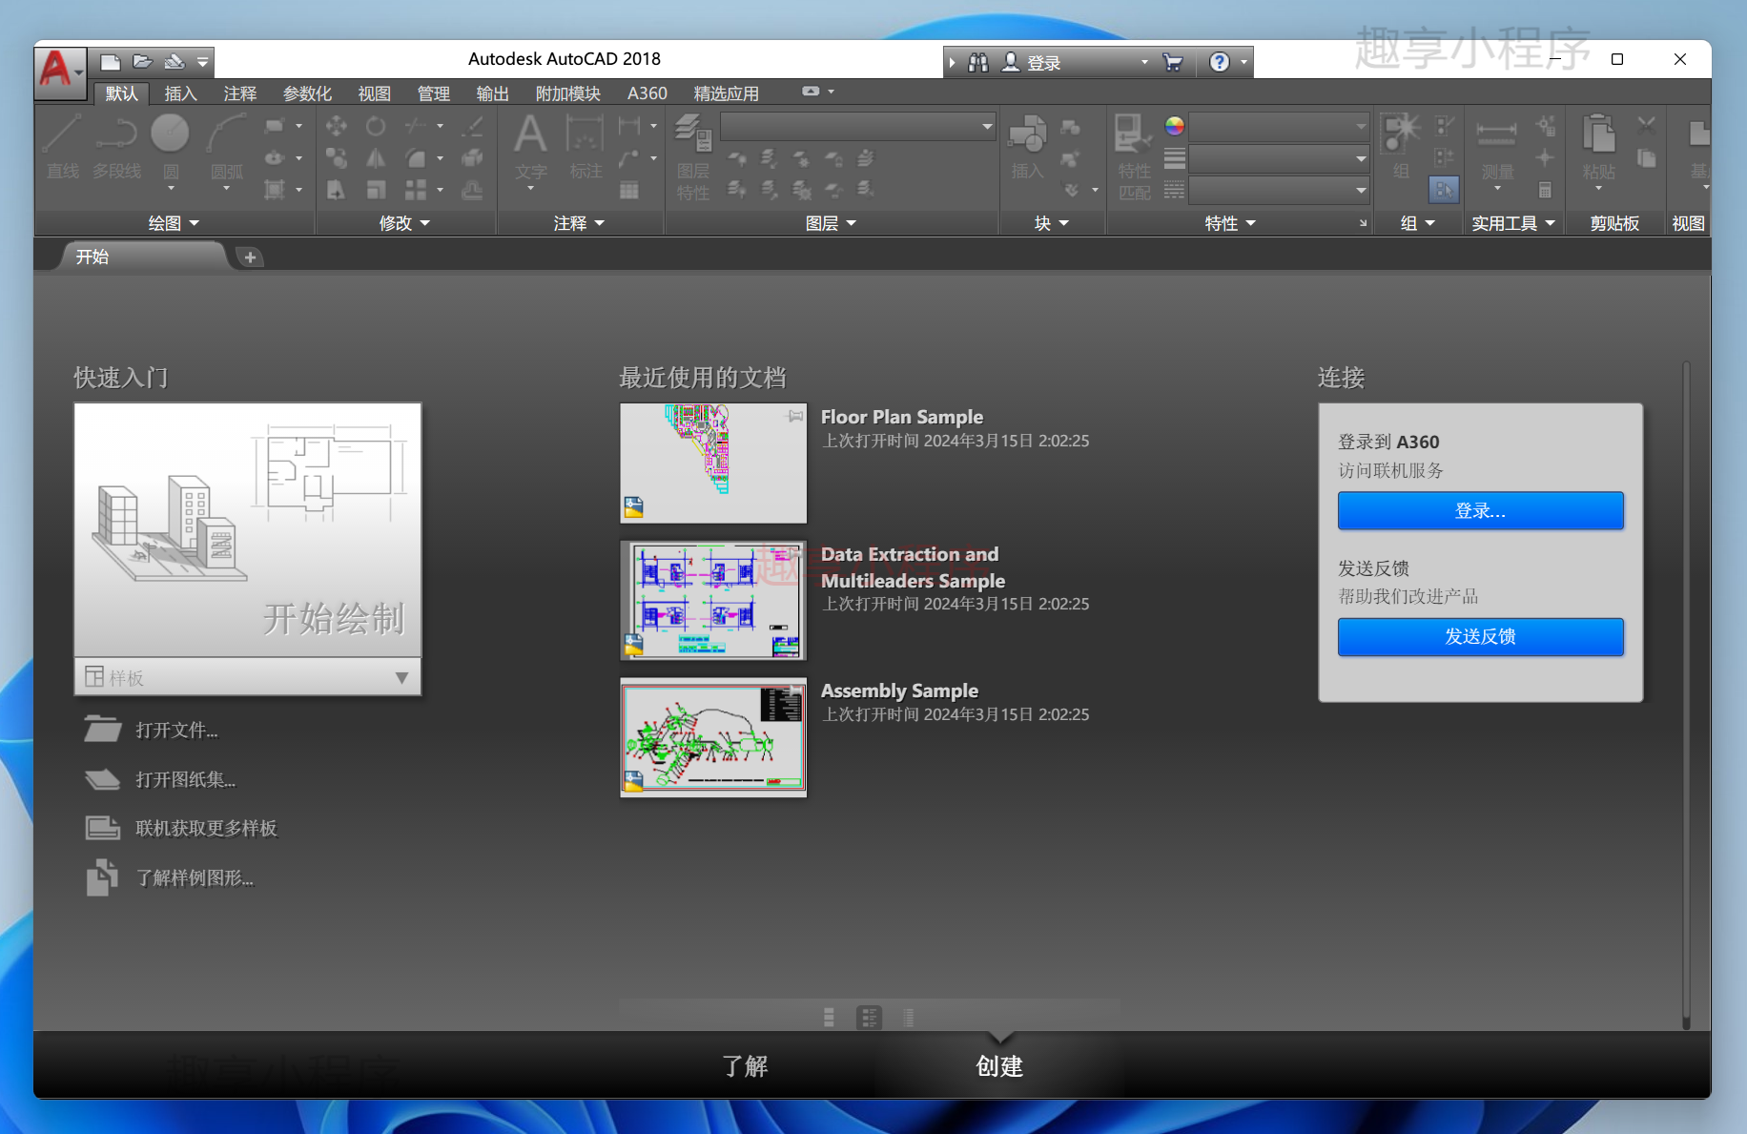The image size is (1747, 1134).
Task: Expand the quick access toolbar customize arrow
Action: coord(203,62)
